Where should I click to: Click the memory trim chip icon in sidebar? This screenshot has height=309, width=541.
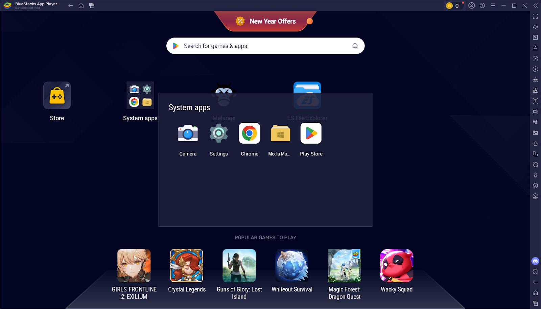(x=535, y=80)
